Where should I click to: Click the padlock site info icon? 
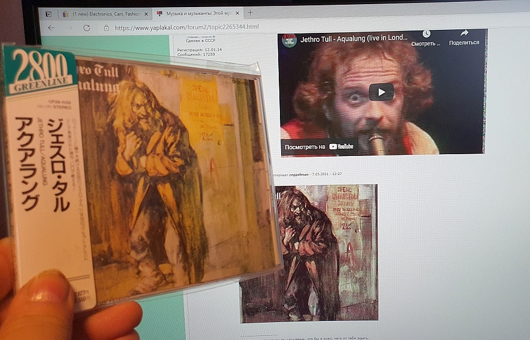pyautogui.click(x=106, y=27)
